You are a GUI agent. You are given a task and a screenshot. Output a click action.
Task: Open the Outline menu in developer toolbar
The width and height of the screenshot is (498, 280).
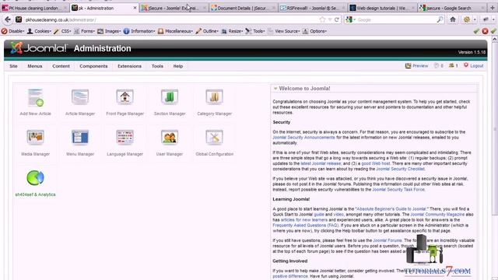(x=207, y=31)
